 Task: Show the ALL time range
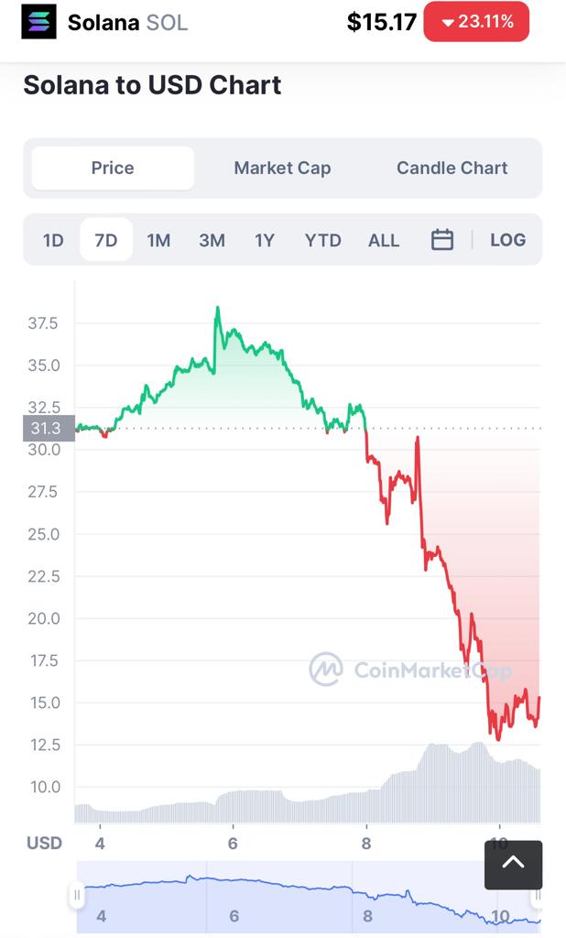[384, 240]
